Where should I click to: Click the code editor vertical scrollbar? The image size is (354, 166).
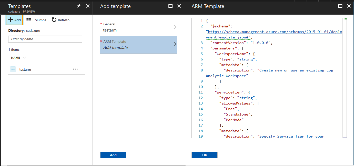pyautogui.click(x=345, y=77)
